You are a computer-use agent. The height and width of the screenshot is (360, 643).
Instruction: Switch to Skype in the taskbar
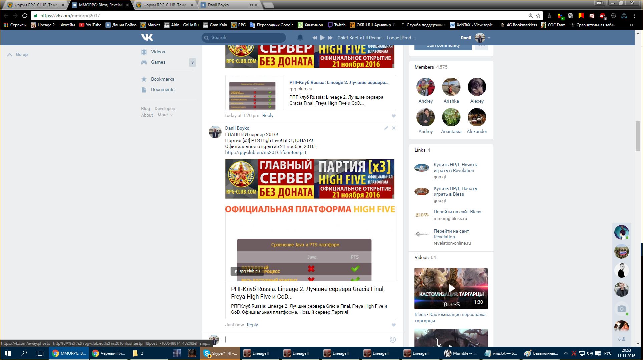point(220,353)
